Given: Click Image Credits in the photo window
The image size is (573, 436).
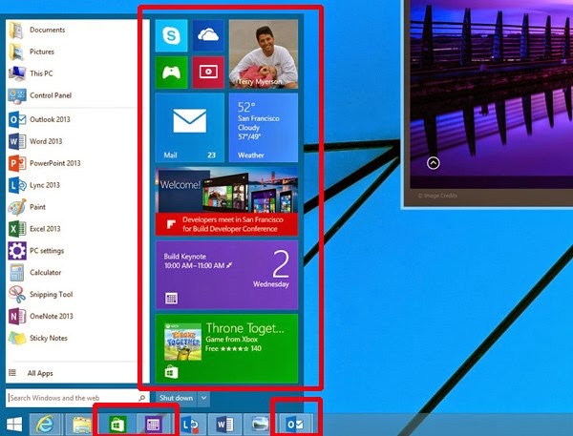Looking at the screenshot, I should [x=437, y=196].
